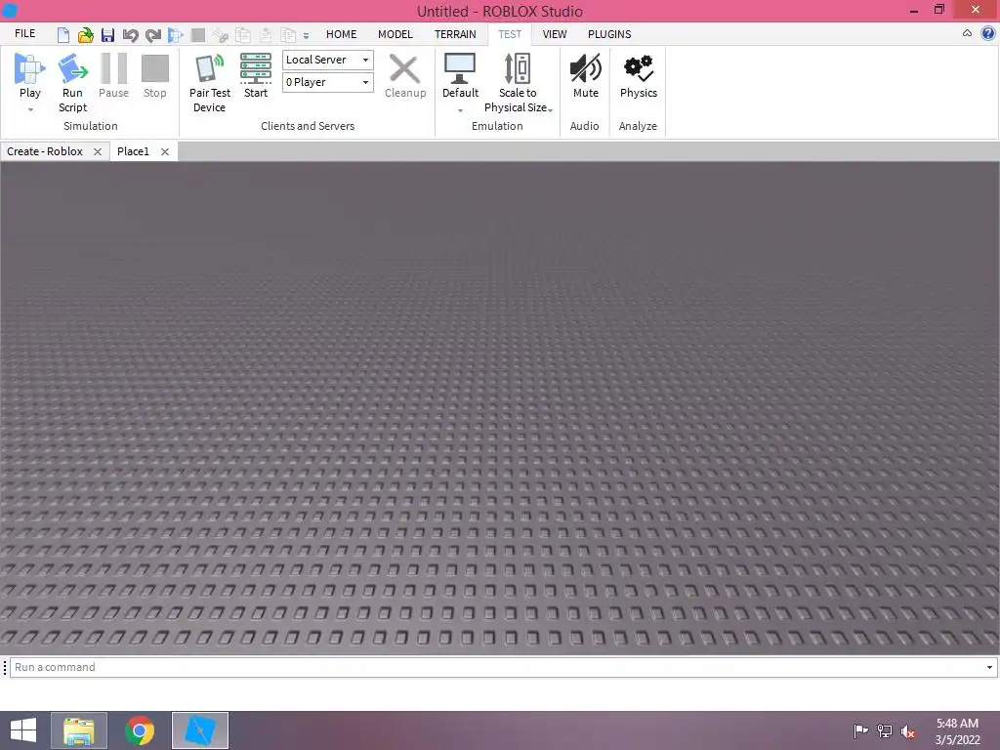
Task: Click the baseplate in the 3D viewport
Action: [x=500, y=408]
